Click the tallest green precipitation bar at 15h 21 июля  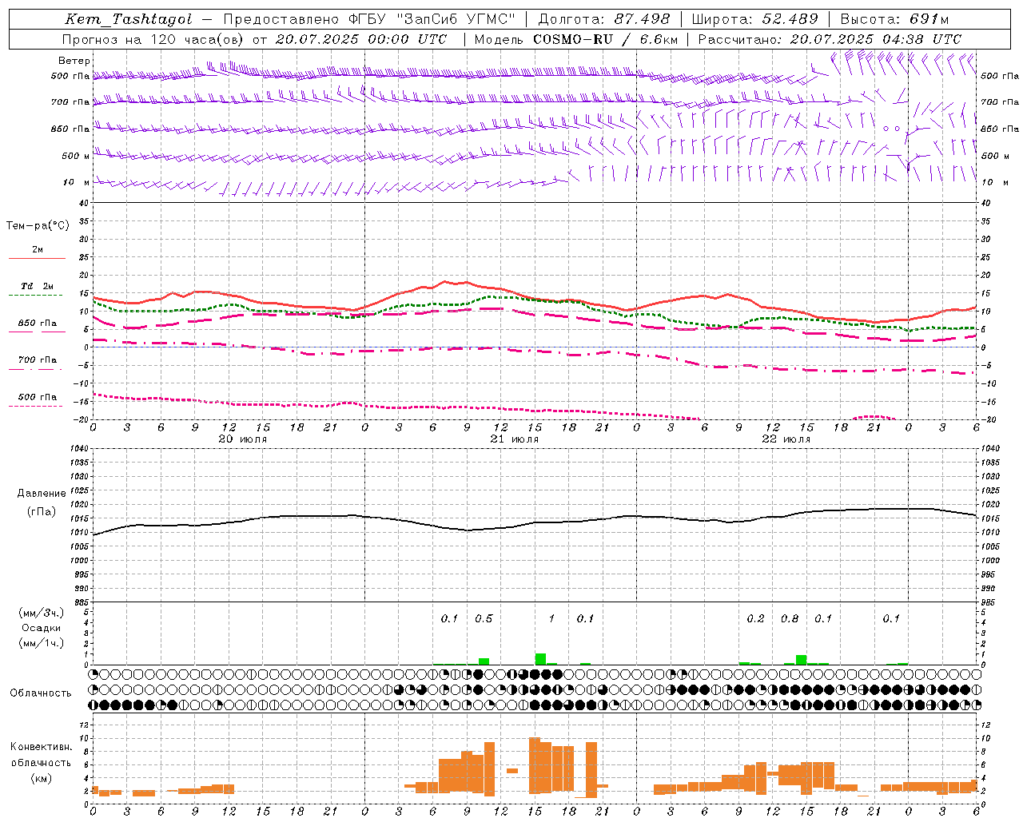tap(540, 659)
